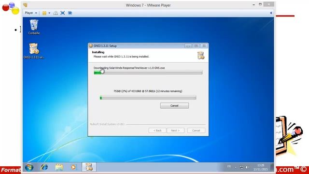Viewport: 309px width, 174px height.
Task: Click the bottom Cancel button in setup wizard
Action: (x=196, y=130)
